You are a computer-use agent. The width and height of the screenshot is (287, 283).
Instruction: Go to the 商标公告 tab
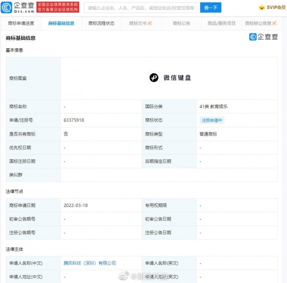(182, 23)
